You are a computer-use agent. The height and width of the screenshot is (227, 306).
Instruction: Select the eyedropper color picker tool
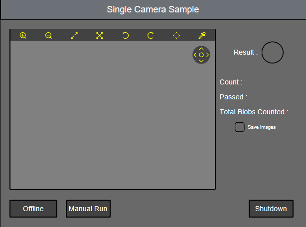point(202,36)
